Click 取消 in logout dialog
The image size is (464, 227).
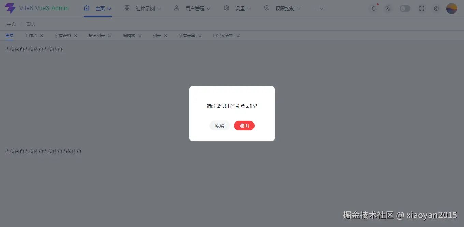220,126
